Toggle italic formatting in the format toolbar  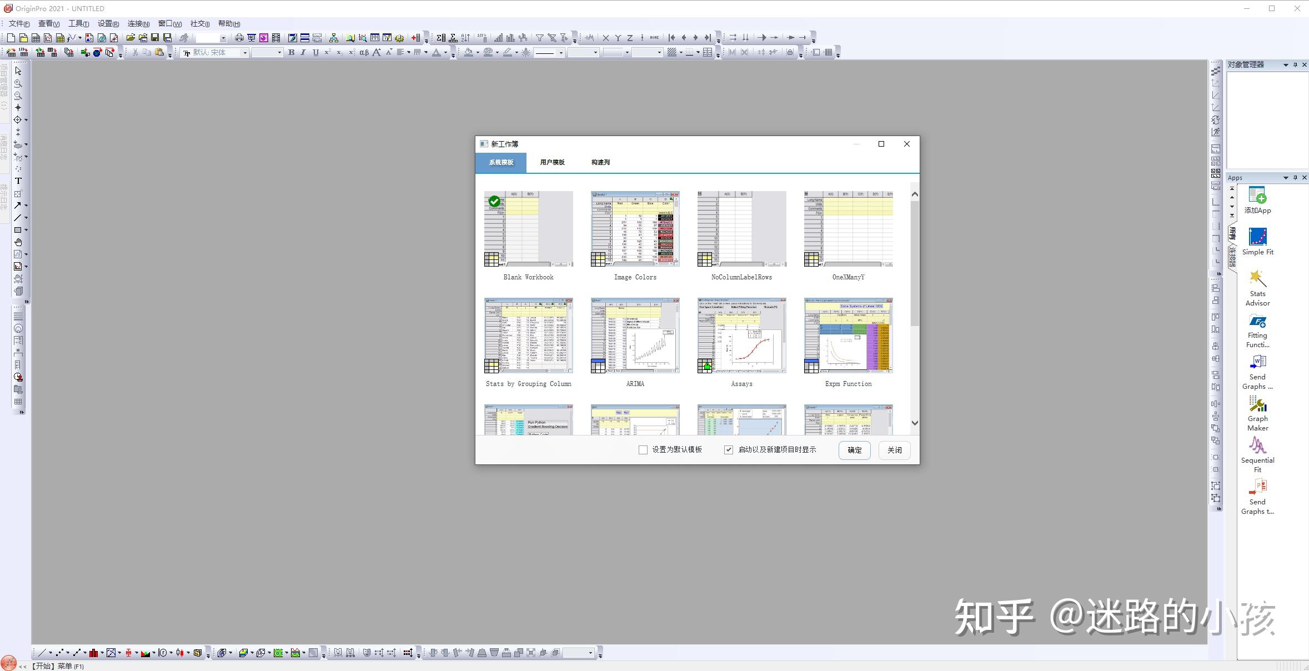pyautogui.click(x=303, y=52)
